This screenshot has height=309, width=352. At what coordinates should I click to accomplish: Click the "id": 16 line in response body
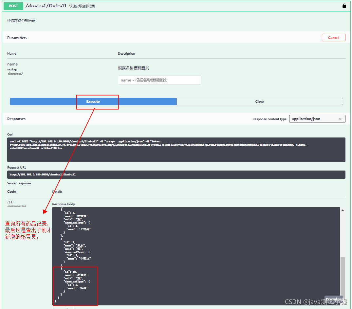[70, 272]
